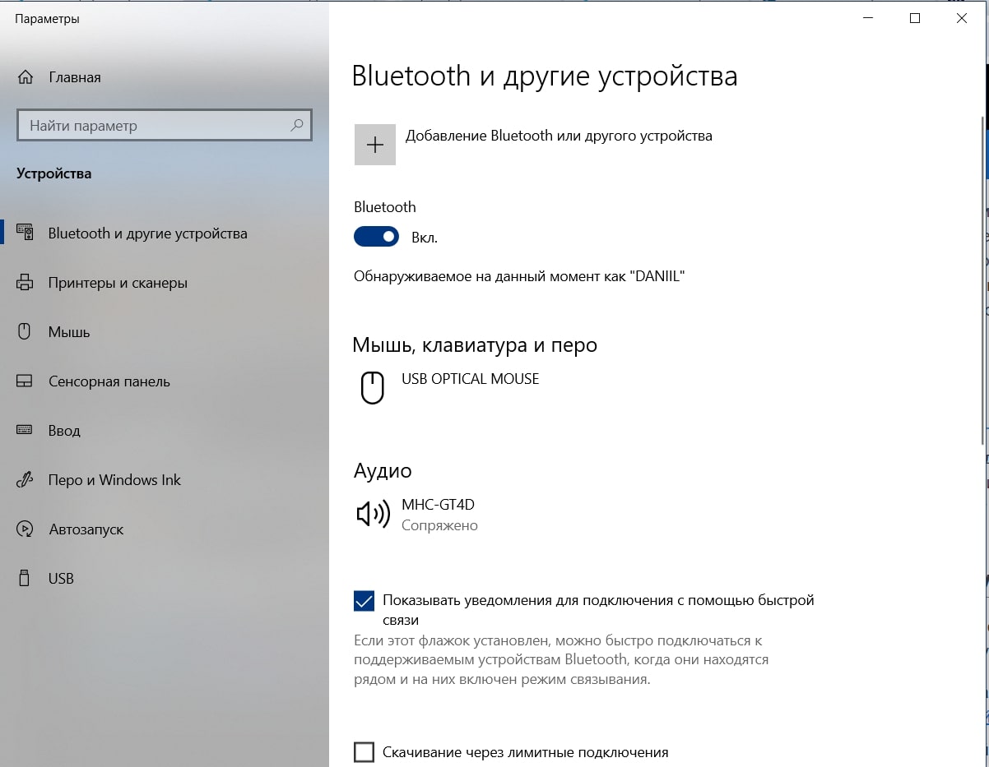This screenshot has height=767, width=989.
Task: Click the keyboard icon beside Ввод
Action: (x=25, y=431)
